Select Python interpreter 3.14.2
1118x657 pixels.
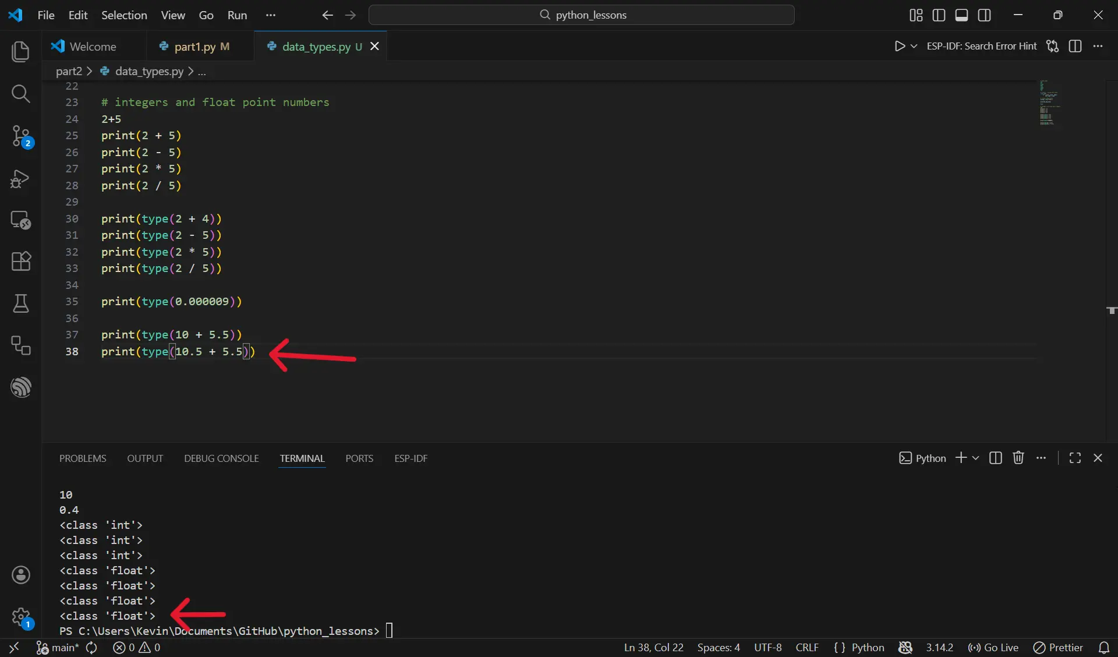(x=940, y=648)
